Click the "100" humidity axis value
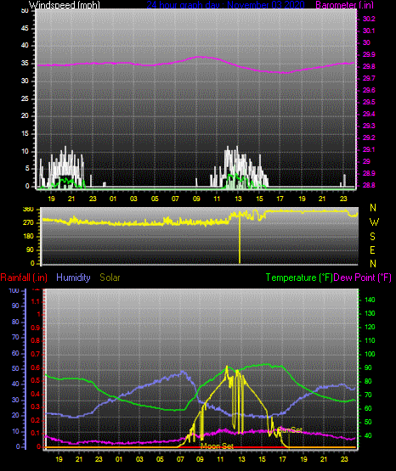396x471 pixels. click(14, 291)
